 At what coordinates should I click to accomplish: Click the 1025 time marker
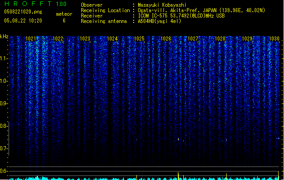point(139,39)
